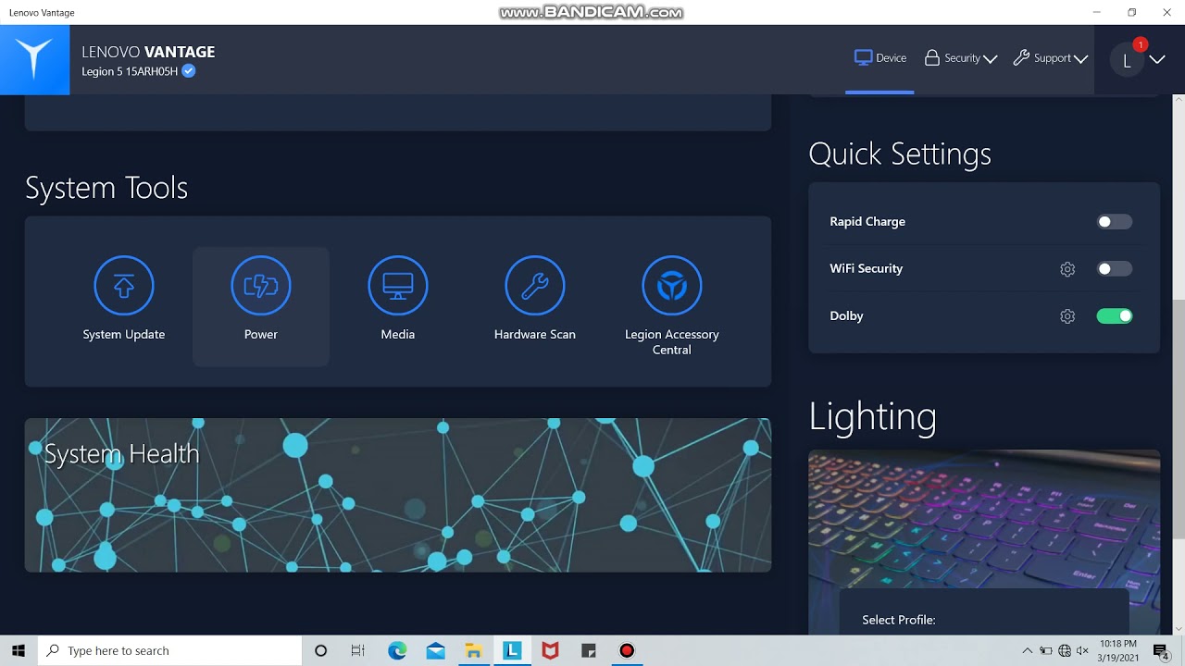Open the dark note app in taskbar

coord(588,651)
